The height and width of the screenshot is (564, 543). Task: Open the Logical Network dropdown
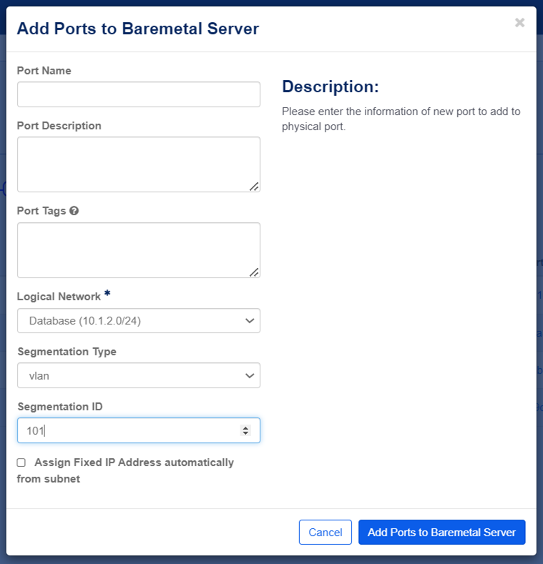click(x=139, y=321)
